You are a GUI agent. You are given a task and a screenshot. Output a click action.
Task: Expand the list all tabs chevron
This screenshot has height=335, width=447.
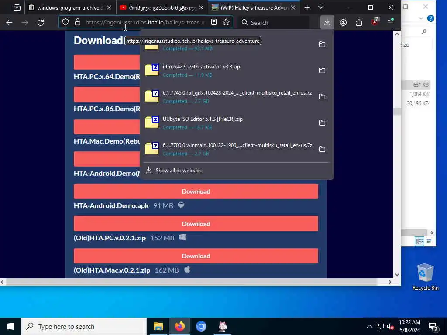[321, 8]
